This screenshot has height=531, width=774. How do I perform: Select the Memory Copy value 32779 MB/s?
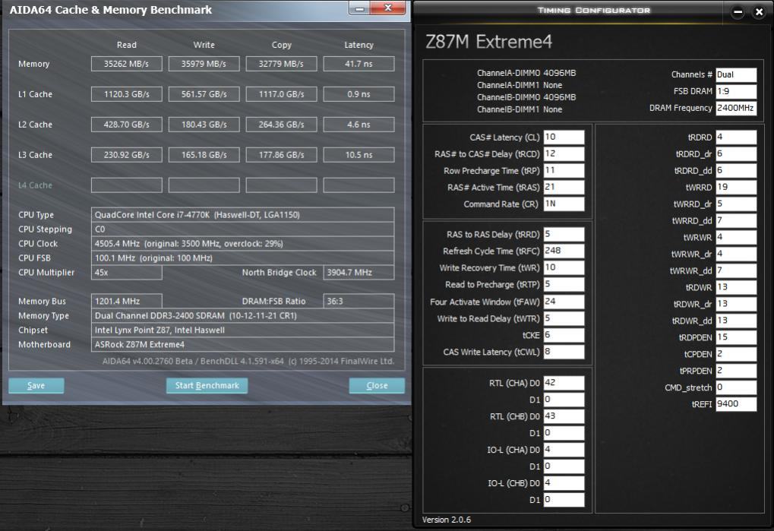(281, 64)
